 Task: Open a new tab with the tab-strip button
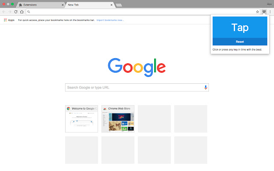(119, 5)
